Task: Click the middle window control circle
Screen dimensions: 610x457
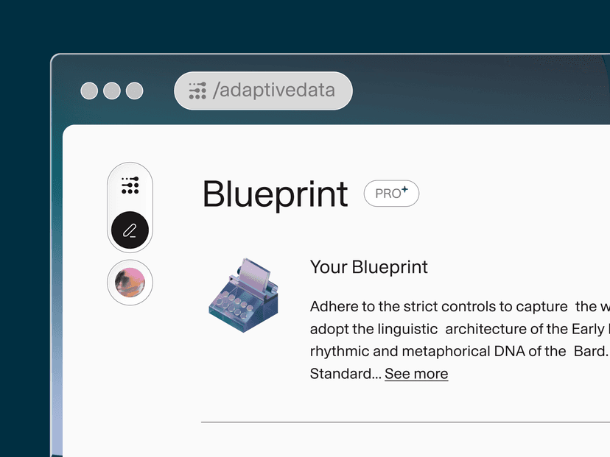Action: (x=111, y=91)
